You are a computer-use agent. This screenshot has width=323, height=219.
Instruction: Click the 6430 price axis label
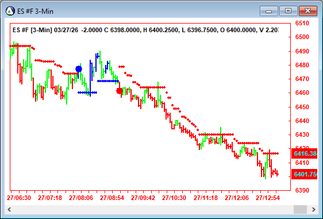pos(302,135)
